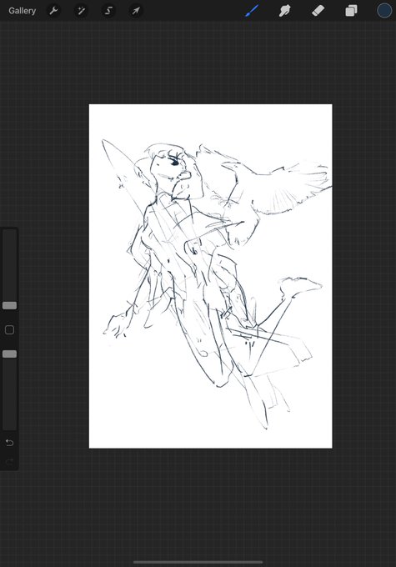The image size is (396, 567).
Task: Redo the last undone stroke
Action: click(9, 461)
